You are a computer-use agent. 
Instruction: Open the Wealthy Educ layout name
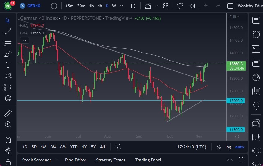pyautogui.click(x=250, y=6)
